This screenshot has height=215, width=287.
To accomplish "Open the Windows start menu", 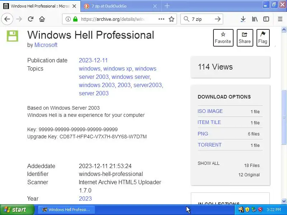I will [x=17, y=210].
